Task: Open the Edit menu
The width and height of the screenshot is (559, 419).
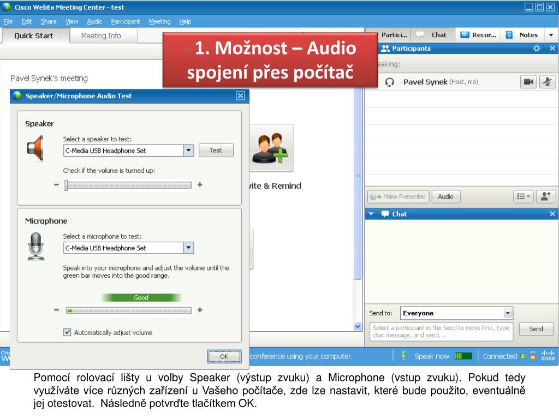Action: pos(26,21)
